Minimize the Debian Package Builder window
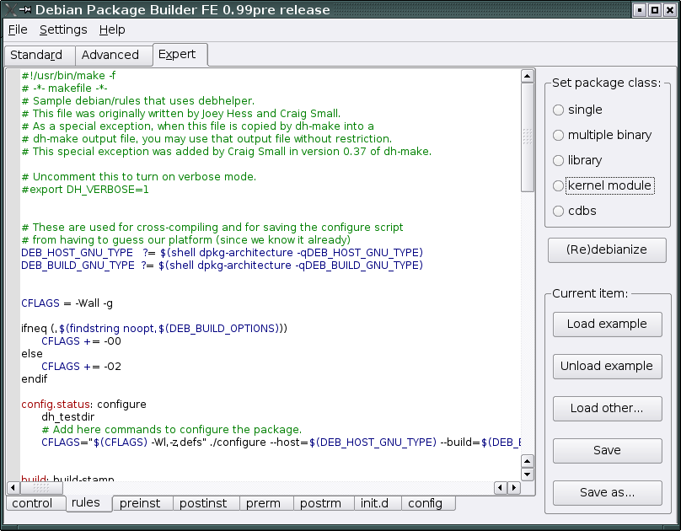The width and height of the screenshot is (681, 531). (x=640, y=10)
